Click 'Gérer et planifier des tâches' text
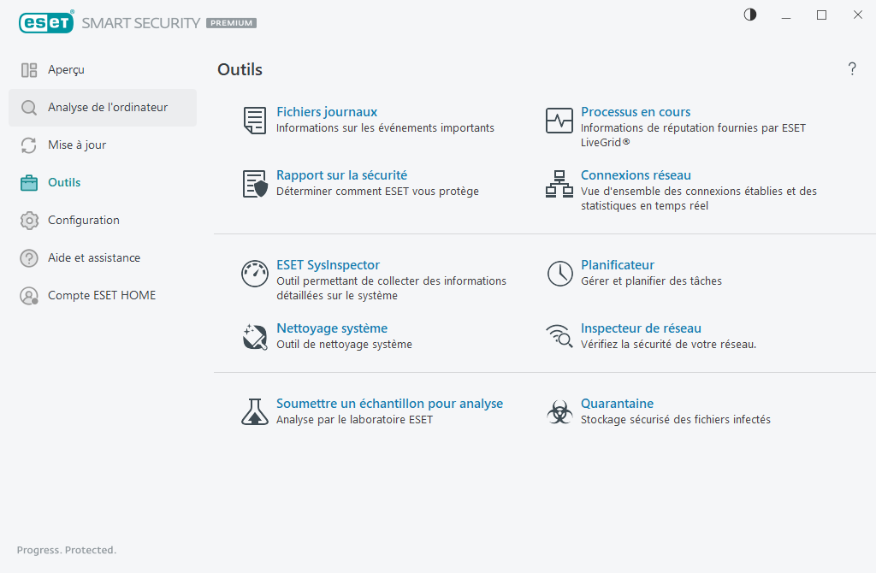The image size is (876, 573). point(651,281)
